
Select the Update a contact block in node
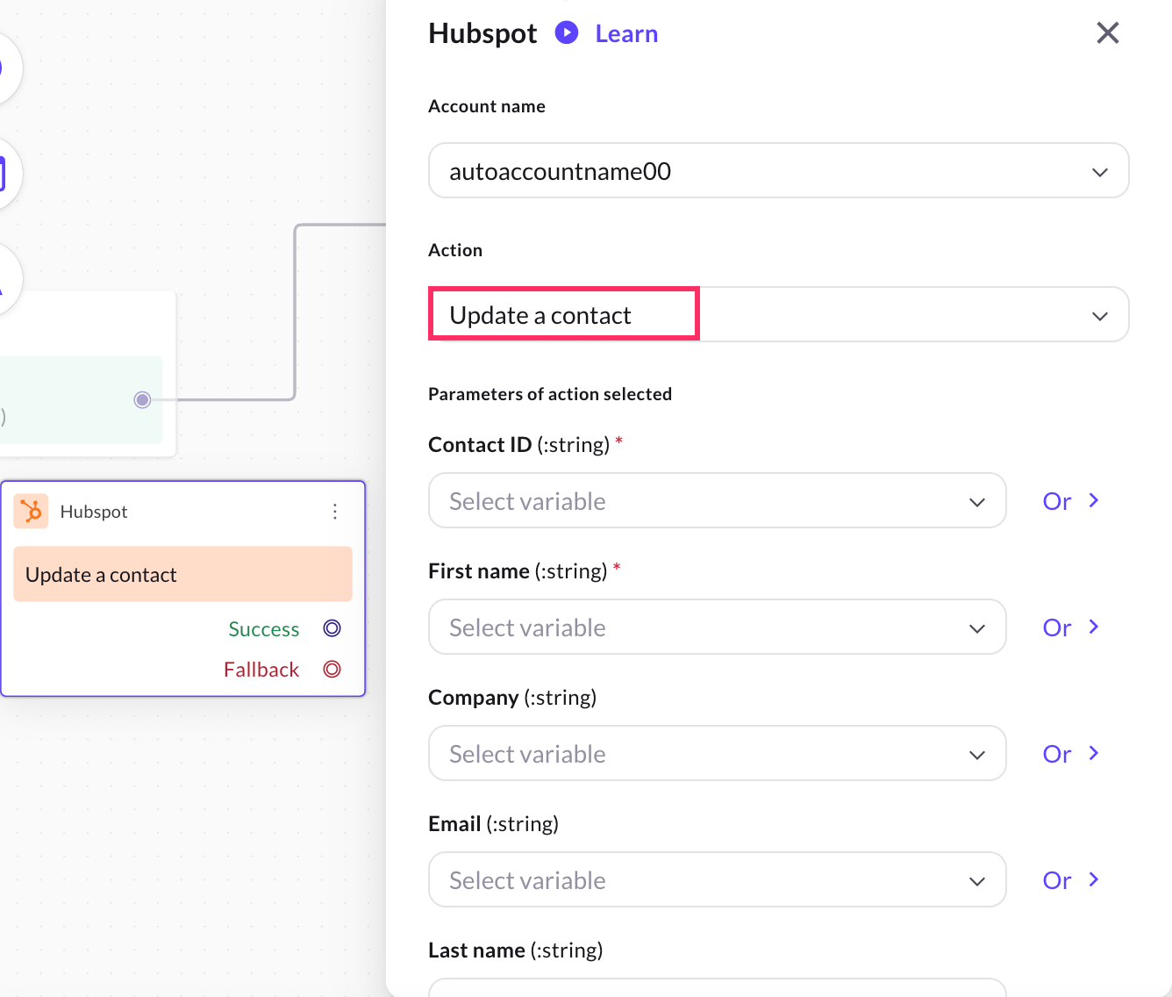(x=182, y=575)
